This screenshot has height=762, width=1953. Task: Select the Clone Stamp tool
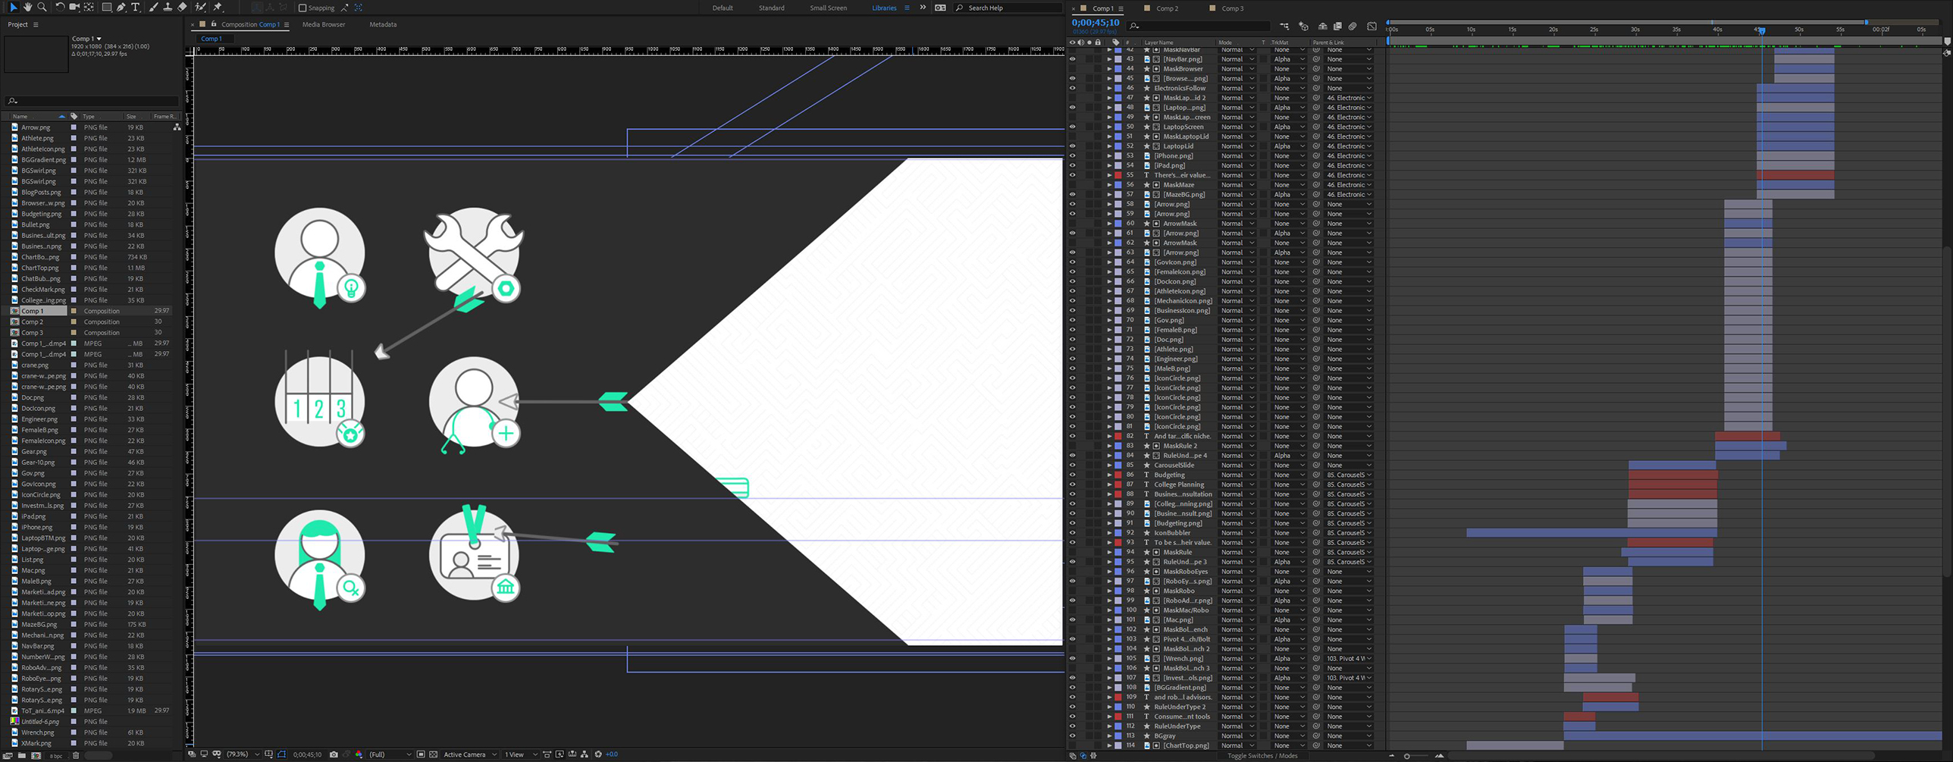coord(168,7)
